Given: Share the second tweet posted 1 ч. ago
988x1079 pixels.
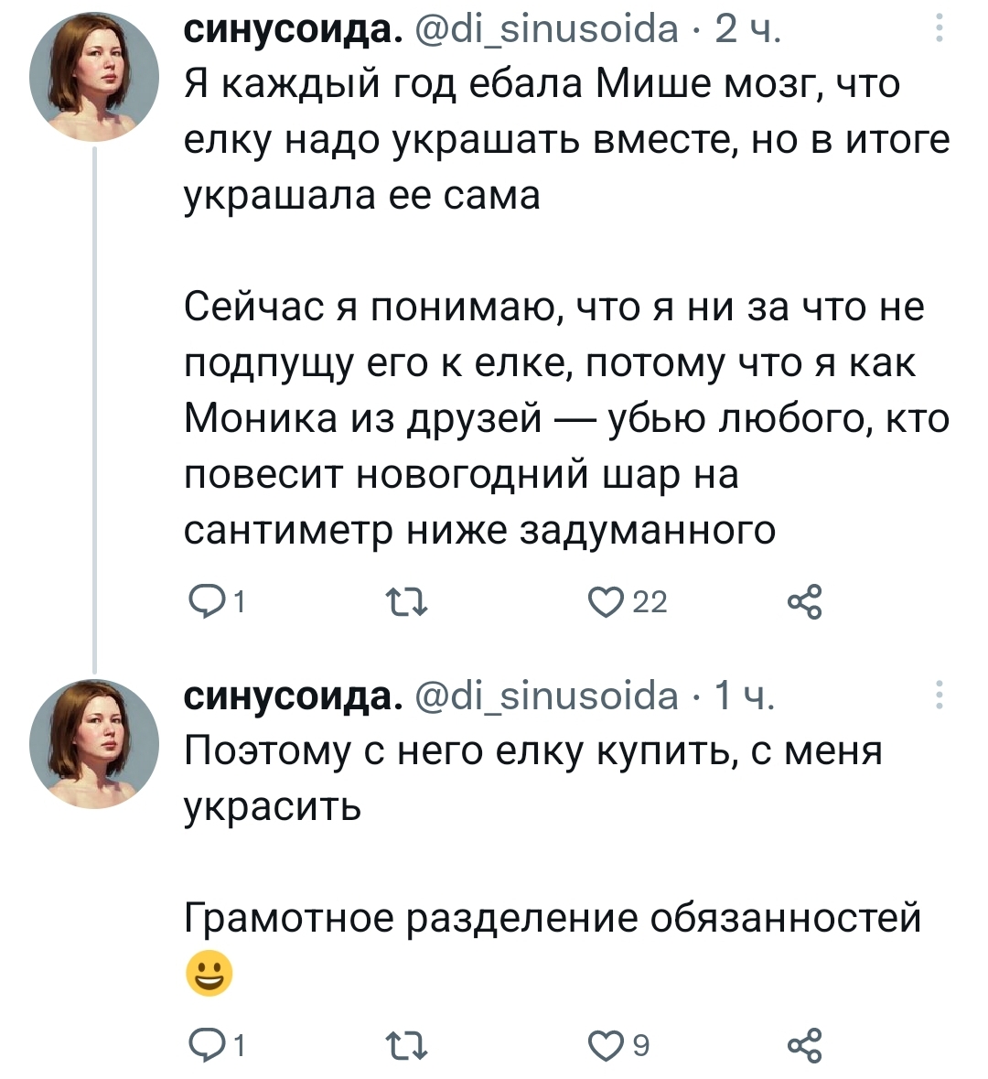Looking at the screenshot, I should [805, 1044].
